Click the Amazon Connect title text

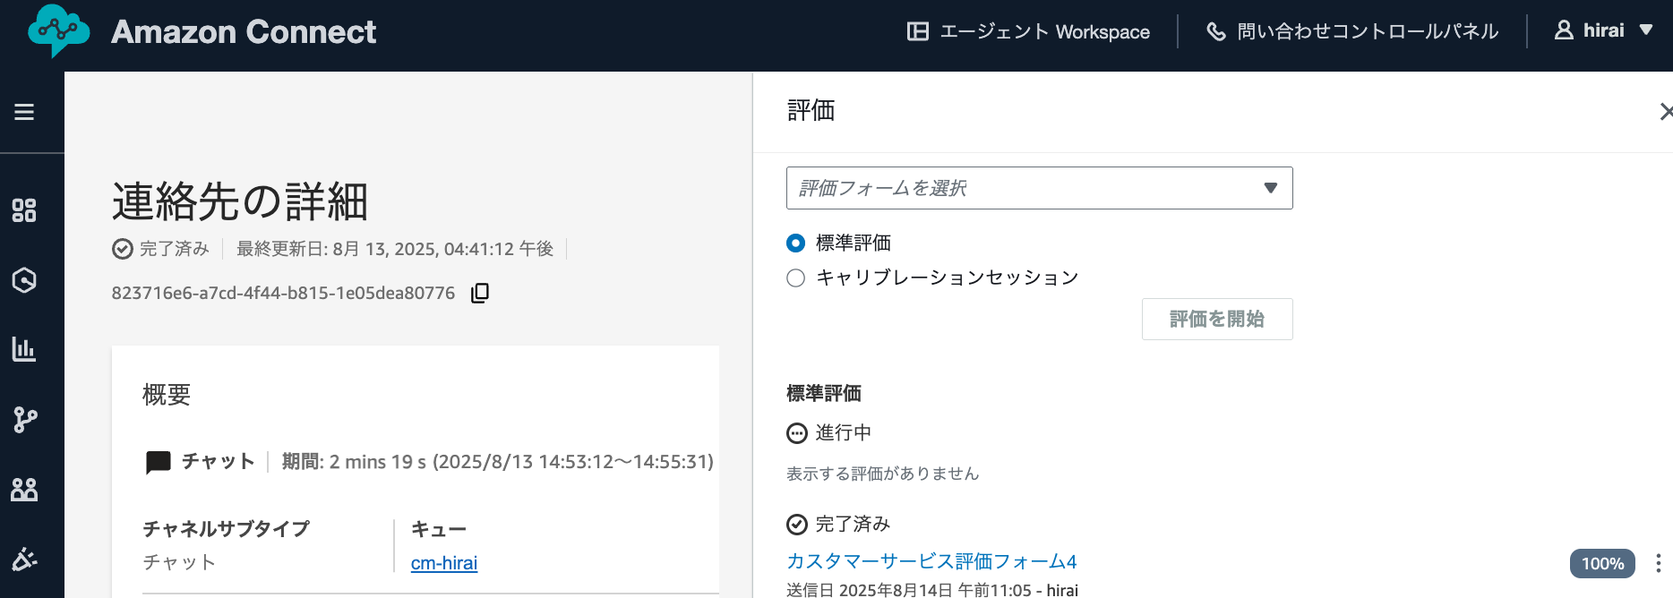tap(244, 32)
